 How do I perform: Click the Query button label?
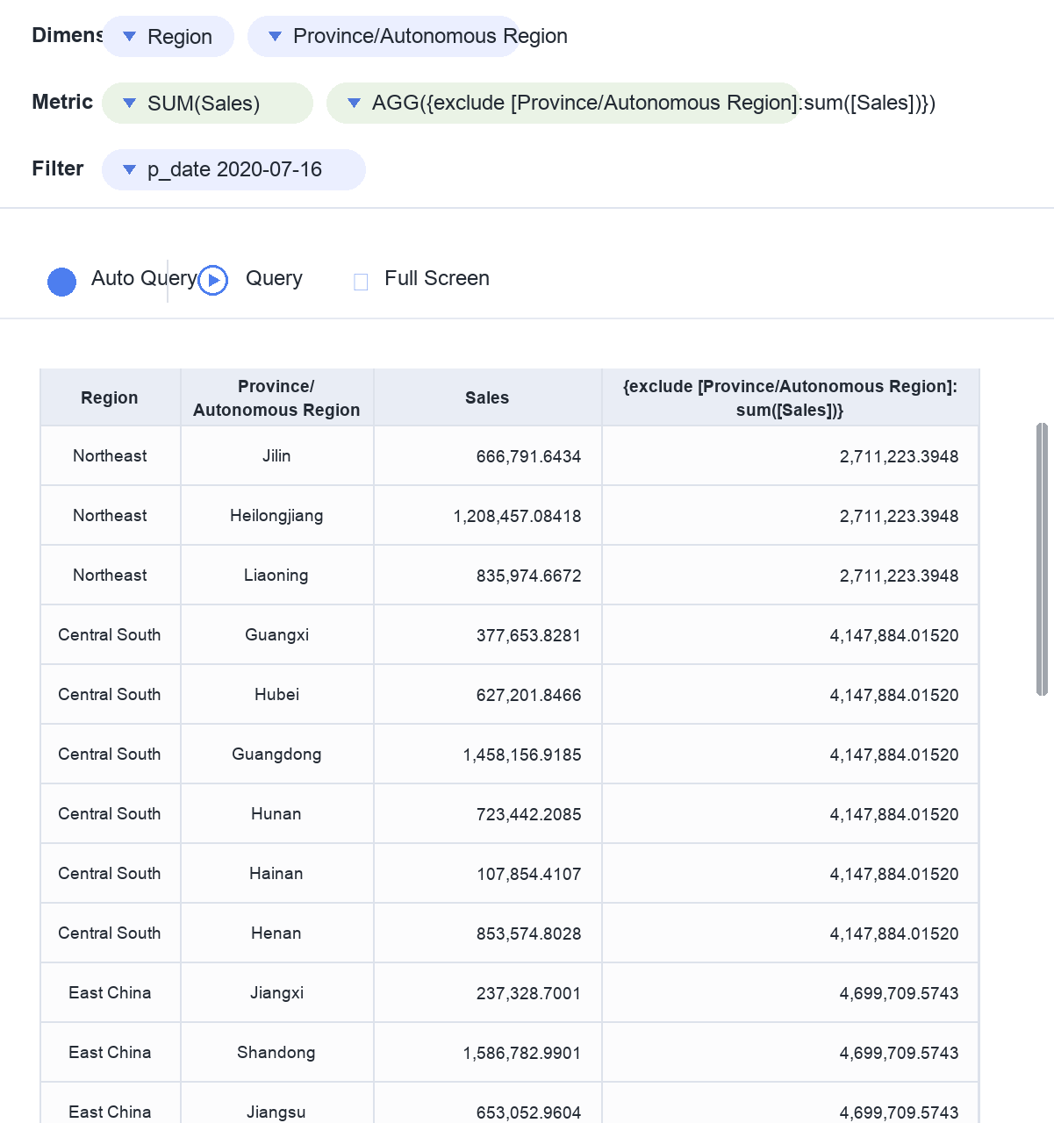pos(274,278)
